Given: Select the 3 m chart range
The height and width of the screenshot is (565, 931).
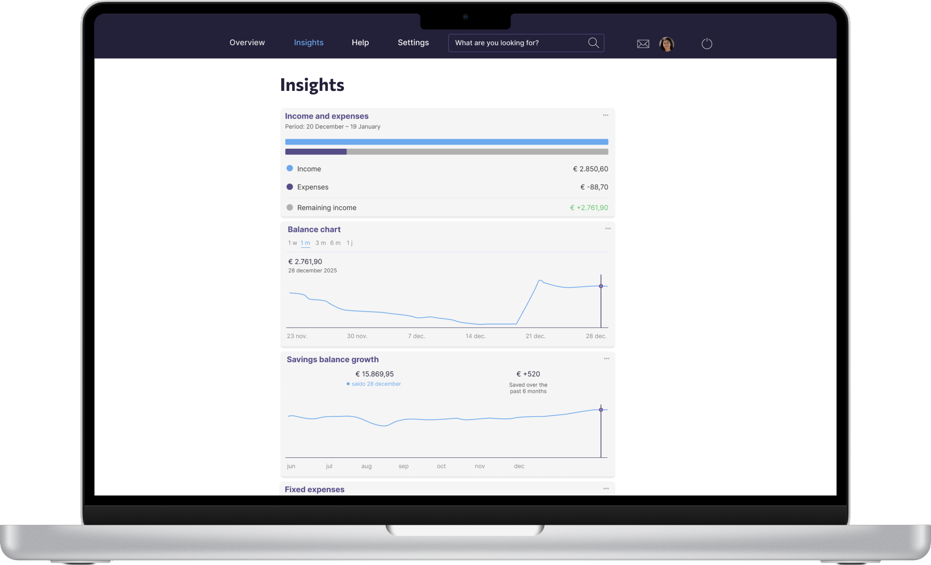Looking at the screenshot, I should (320, 243).
